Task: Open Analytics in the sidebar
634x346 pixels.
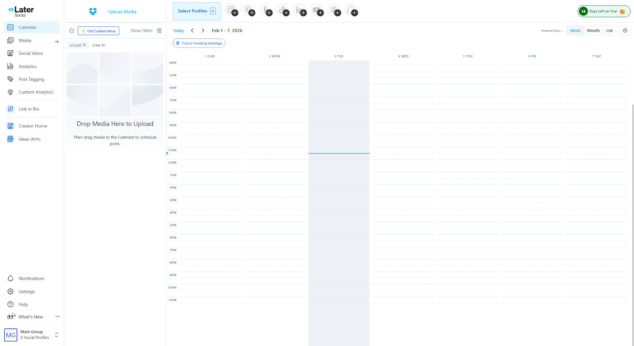Action: point(27,66)
